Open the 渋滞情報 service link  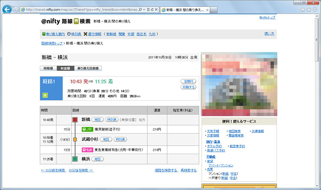tap(258, 131)
